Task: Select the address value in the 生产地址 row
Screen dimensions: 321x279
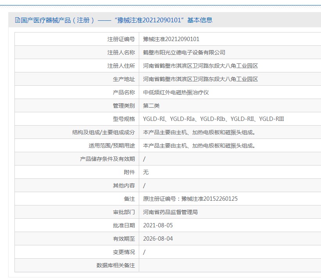Action: [201, 79]
